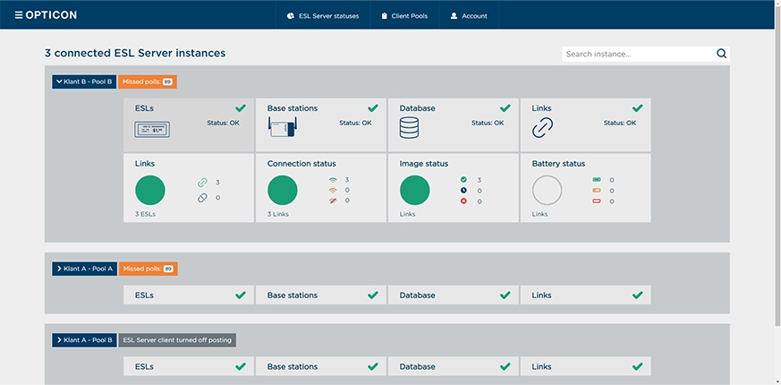
Task: Expand the Klant A - Pool A instance
Action: (84, 269)
